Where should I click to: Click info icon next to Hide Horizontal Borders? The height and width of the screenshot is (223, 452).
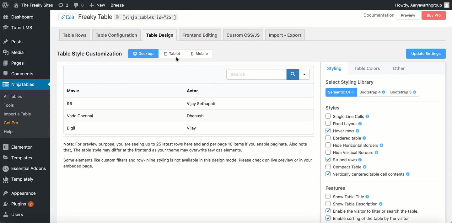click(x=381, y=145)
